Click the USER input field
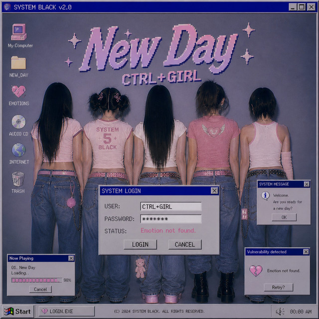This screenshot has height=319, width=319. click(171, 206)
